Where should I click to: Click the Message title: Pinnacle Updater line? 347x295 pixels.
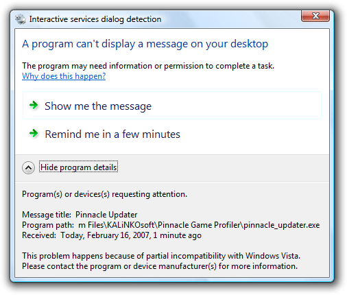[80, 215]
